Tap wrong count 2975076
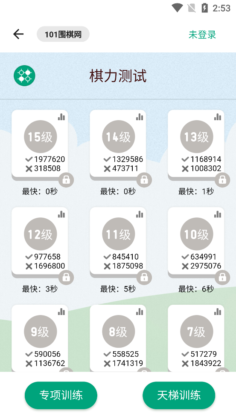The width and height of the screenshot is (236, 419). (206, 266)
